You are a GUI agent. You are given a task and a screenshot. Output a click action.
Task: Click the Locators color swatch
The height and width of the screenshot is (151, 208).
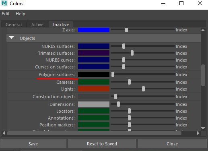tap(94, 111)
